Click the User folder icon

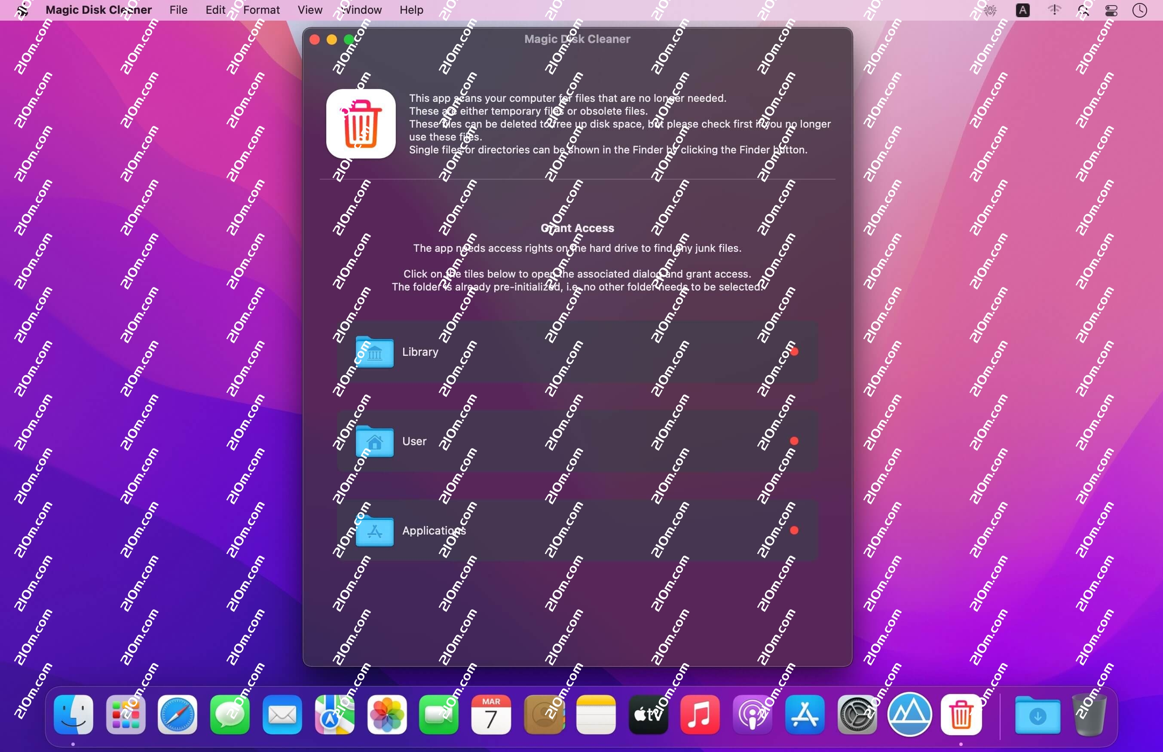[x=374, y=441]
